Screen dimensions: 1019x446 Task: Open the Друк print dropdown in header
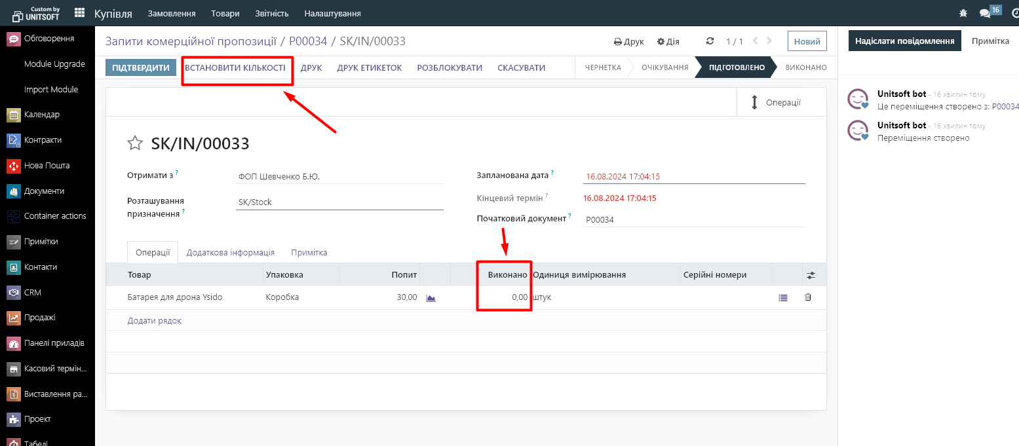click(628, 41)
